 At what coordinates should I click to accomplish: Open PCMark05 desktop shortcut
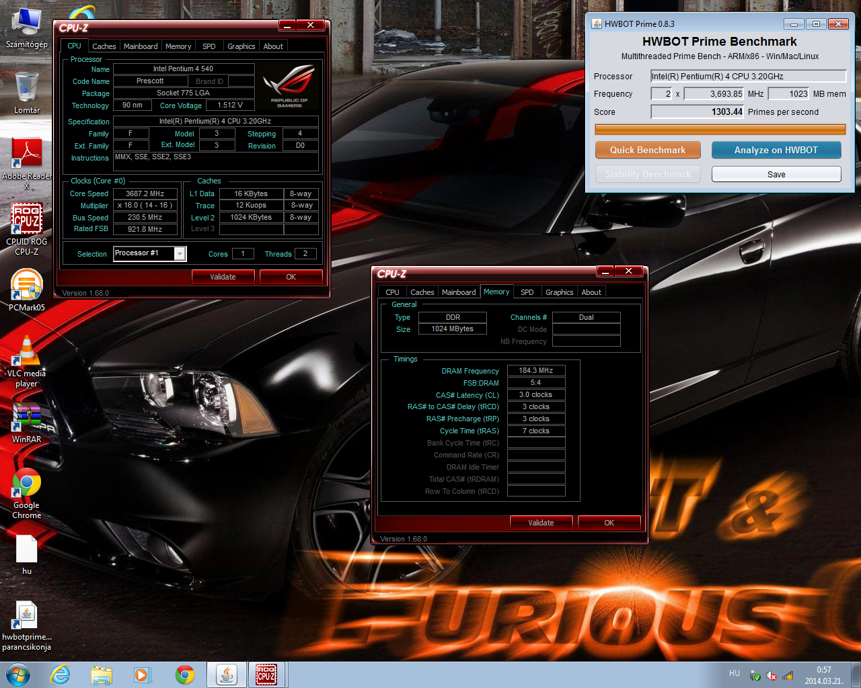click(27, 290)
